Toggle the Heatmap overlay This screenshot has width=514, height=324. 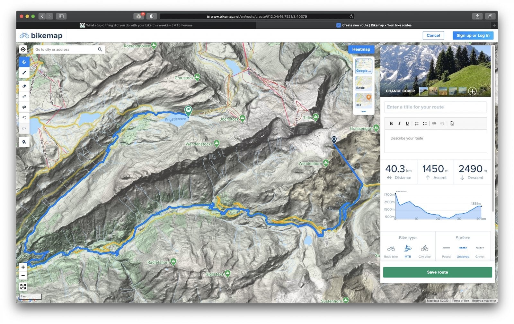(361, 49)
